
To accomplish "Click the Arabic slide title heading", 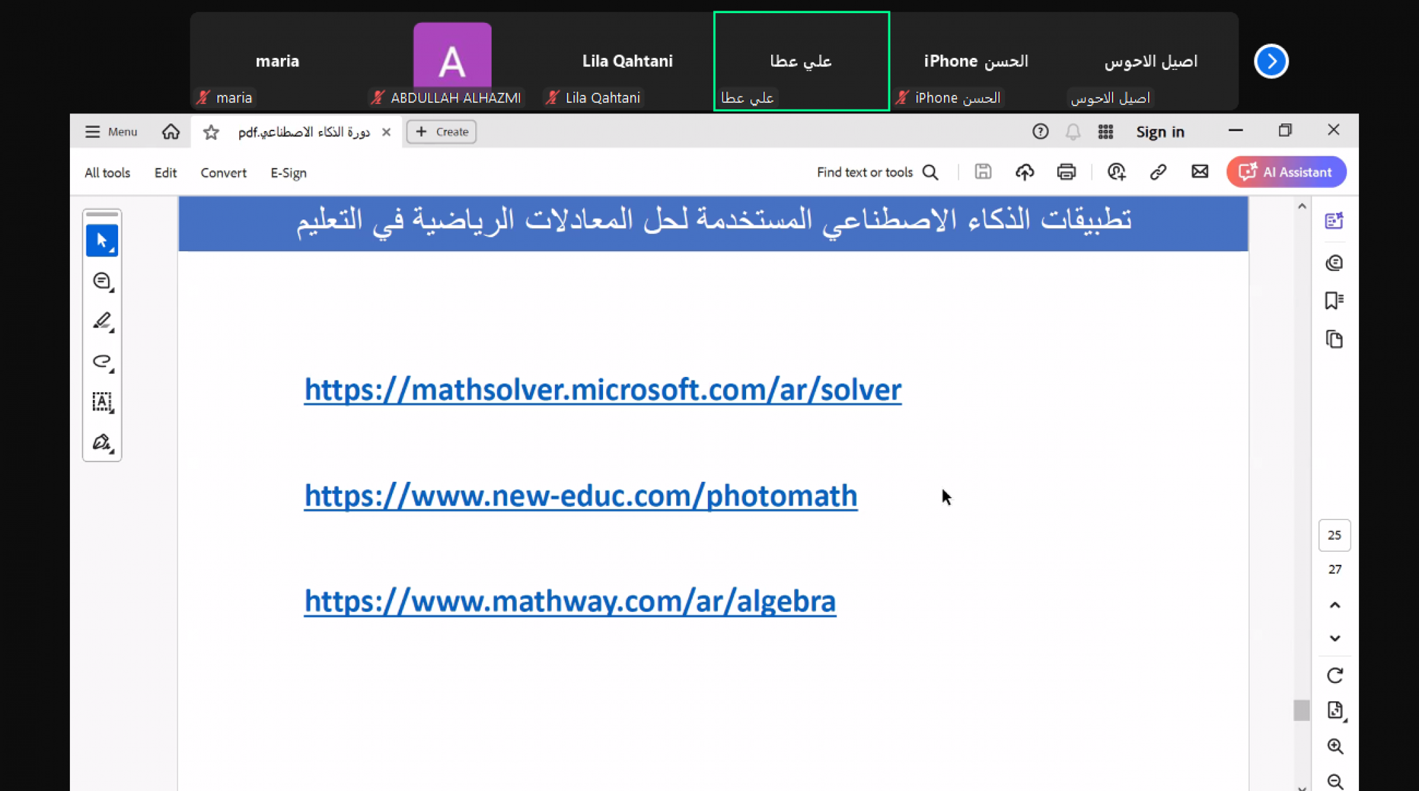I will pos(714,220).
